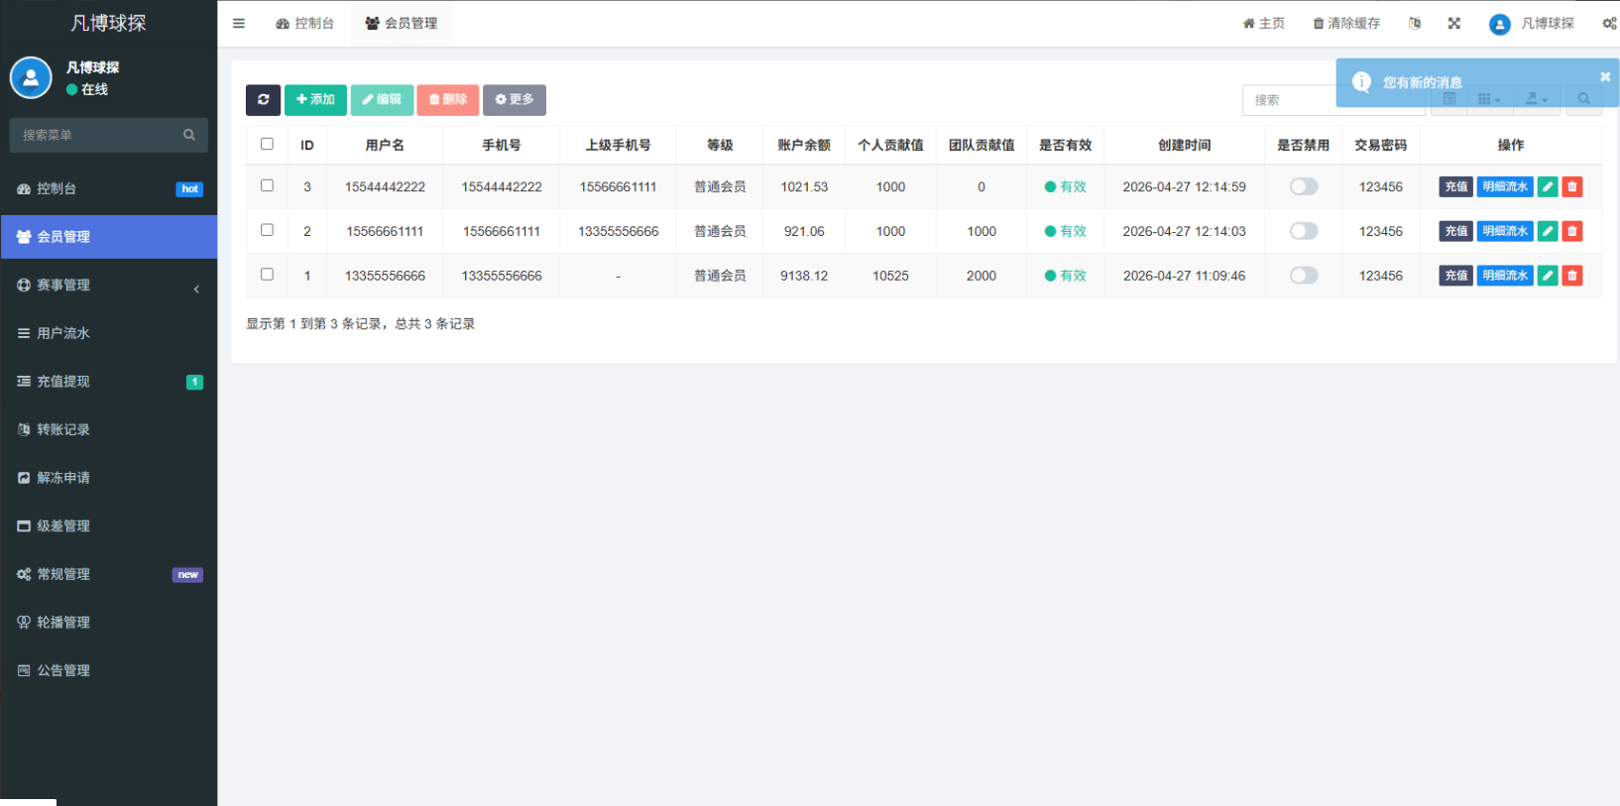
Task: Click red trash icon for member ID 3
Action: click(x=1572, y=186)
